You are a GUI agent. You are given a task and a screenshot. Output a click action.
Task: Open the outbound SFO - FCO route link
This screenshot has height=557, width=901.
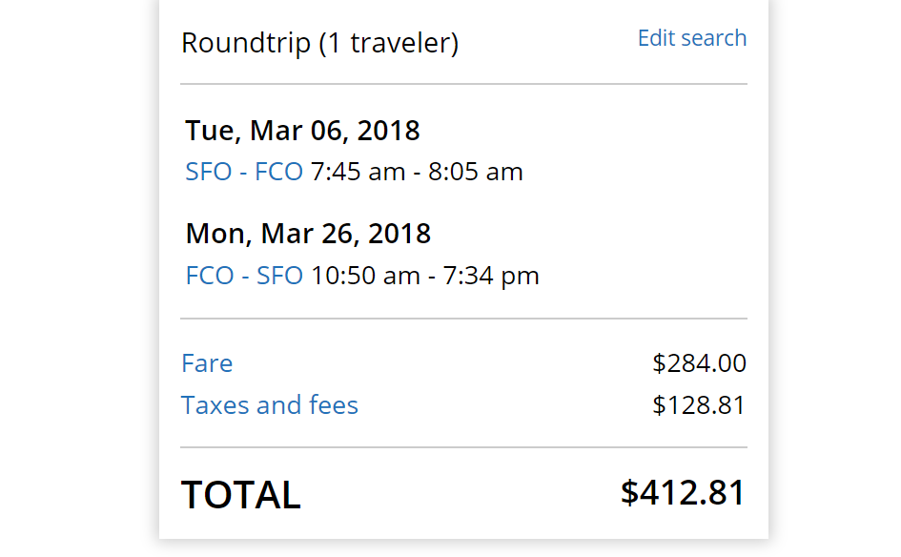(x=244, y=173)
